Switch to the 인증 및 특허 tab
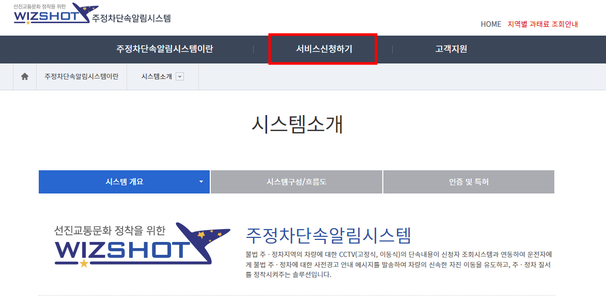Viewport: 606px width, 307px height. [x=469, y=182]
